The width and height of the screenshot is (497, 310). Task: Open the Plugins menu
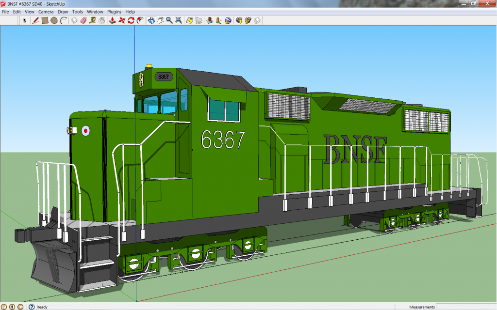[114, 12]
